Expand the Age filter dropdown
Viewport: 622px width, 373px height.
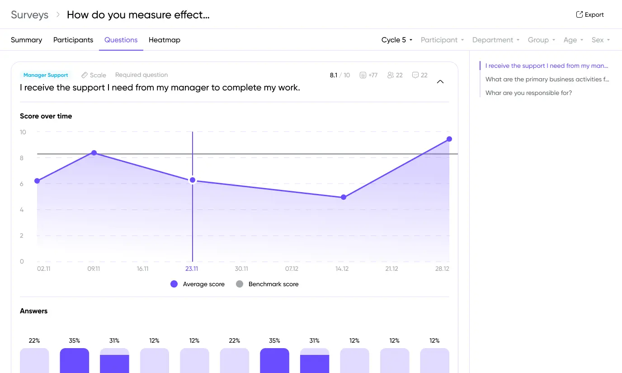click(x=573, y=40)
